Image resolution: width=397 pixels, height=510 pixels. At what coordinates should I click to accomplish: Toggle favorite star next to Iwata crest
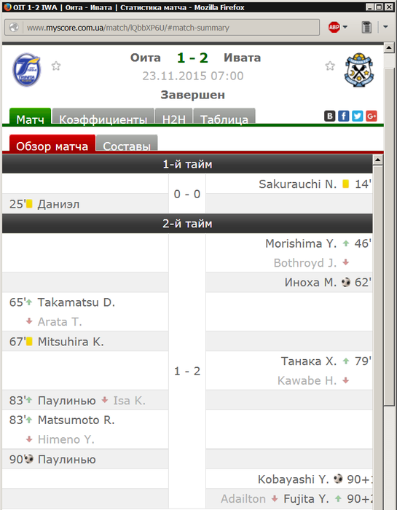(330, 66)
